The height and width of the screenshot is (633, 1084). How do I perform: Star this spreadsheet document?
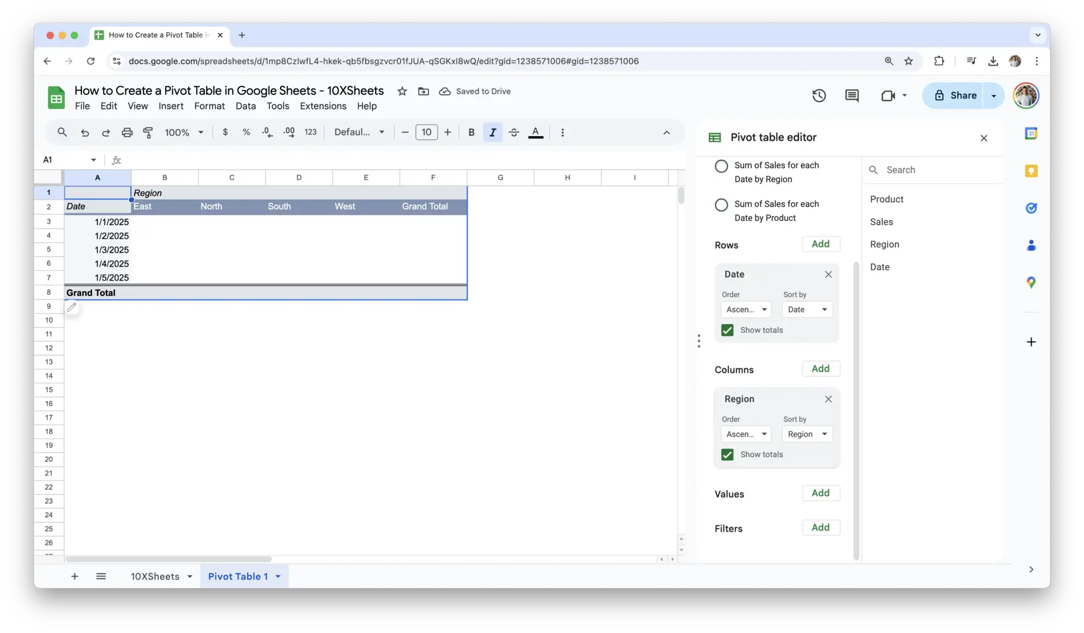tap(402, 91)
